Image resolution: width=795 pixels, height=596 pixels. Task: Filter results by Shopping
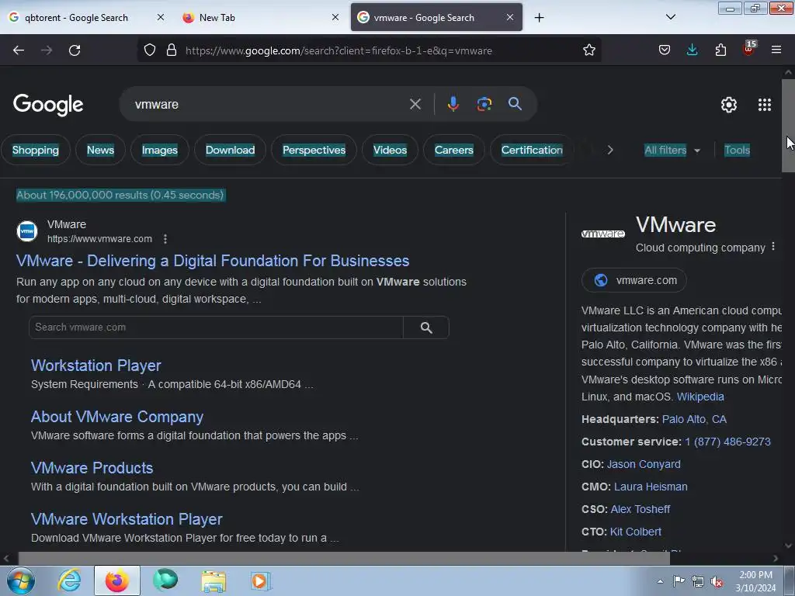[x=36, y=150]
